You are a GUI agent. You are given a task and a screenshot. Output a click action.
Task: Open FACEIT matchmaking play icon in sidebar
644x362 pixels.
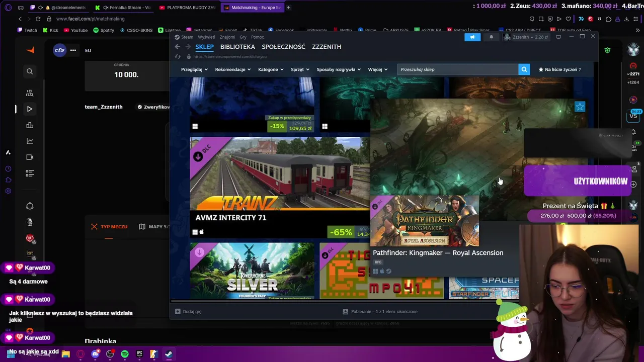30,109
